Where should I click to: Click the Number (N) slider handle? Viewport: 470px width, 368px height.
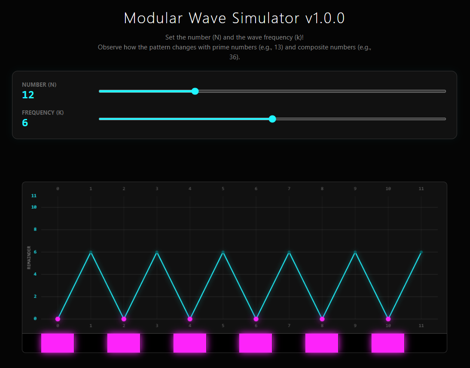pos(195,91)
